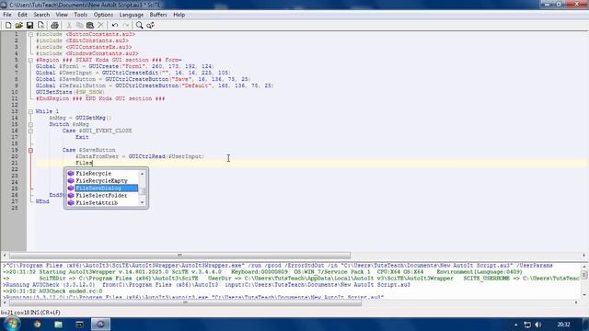Open the Buffers menu
This screenshot has width=589, height=331.
158,15
